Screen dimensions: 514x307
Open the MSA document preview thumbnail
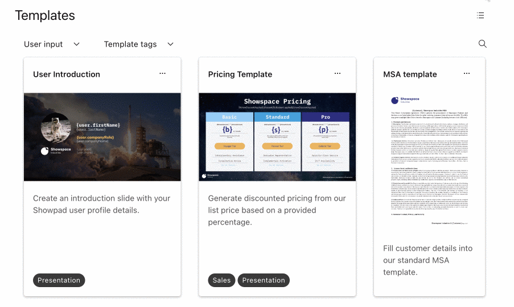429,160
